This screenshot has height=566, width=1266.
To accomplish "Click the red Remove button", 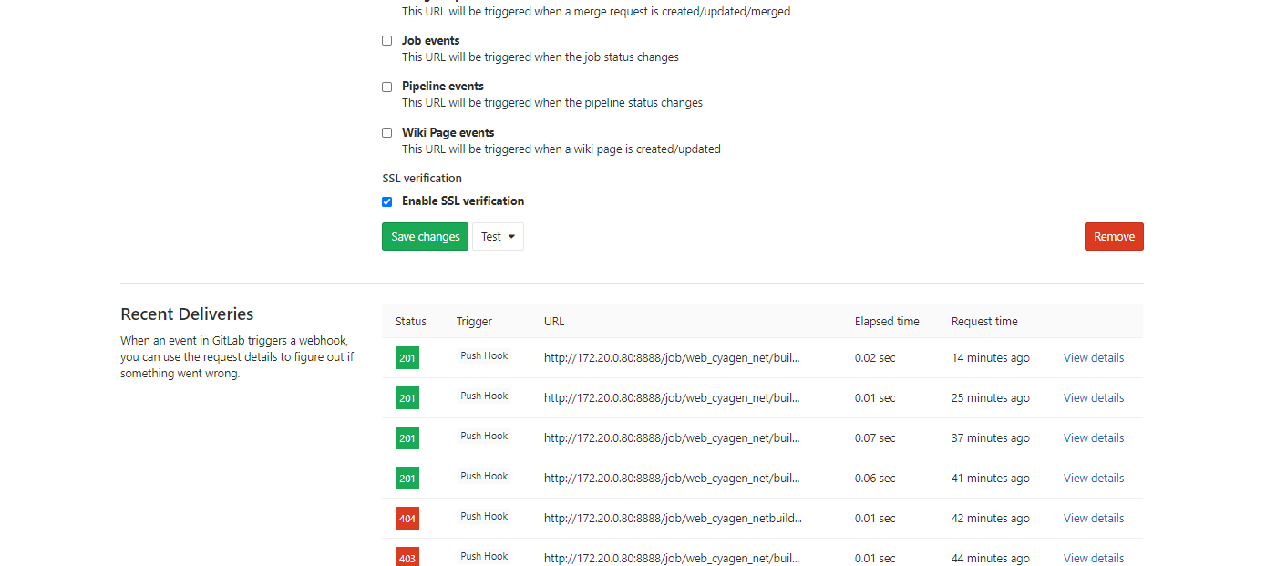I will tap(1113, 237).
